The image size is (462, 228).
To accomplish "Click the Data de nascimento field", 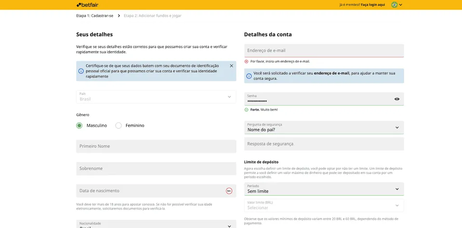I will click(156, 191).
